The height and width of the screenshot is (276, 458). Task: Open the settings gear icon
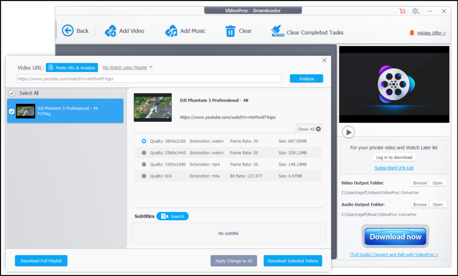tap(415, 11)
